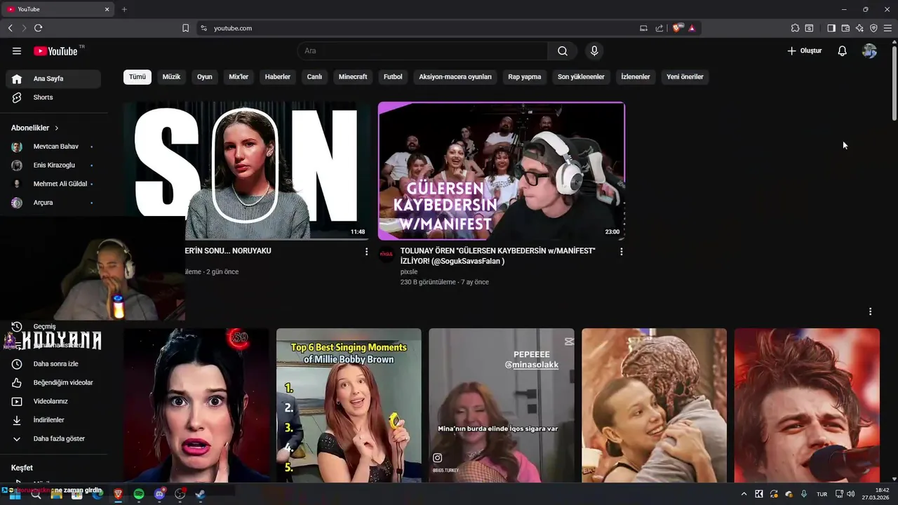Open browser extensions puzzle icon
Viewport: 898px width, 505px height.
click(795, 28)
